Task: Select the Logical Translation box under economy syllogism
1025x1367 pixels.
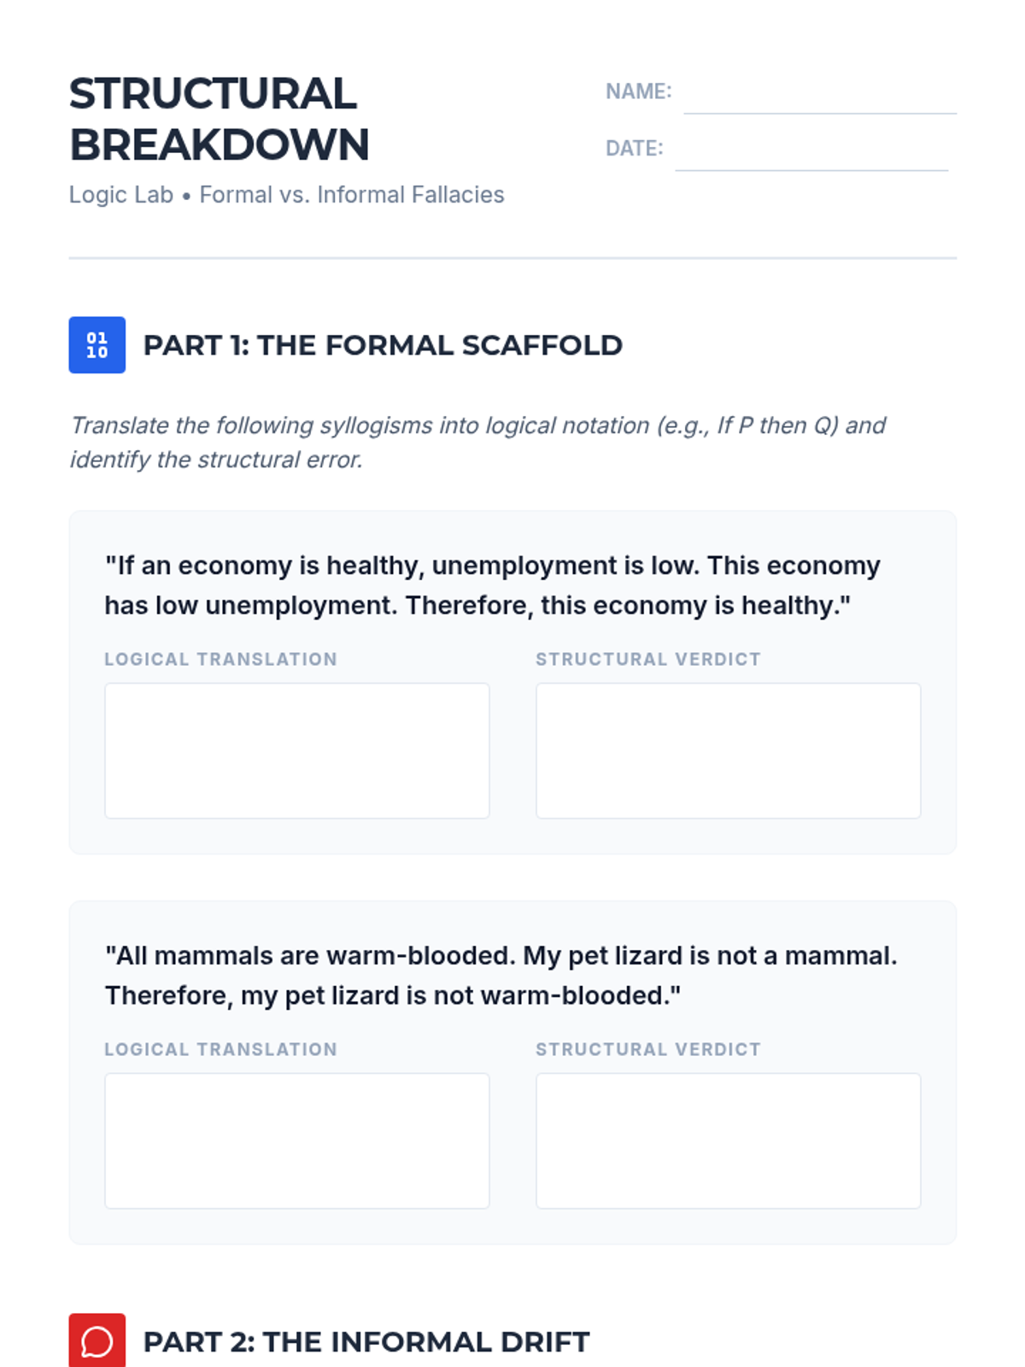Action: pyautogui.click(x=297, y=751)
